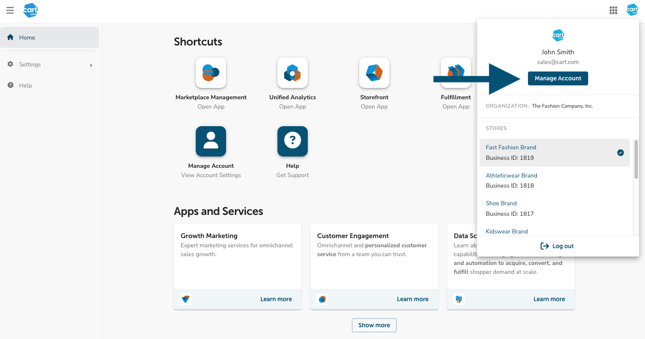Click the Manage Account shortcut icon
645x339 pixels.
(211, 141)
